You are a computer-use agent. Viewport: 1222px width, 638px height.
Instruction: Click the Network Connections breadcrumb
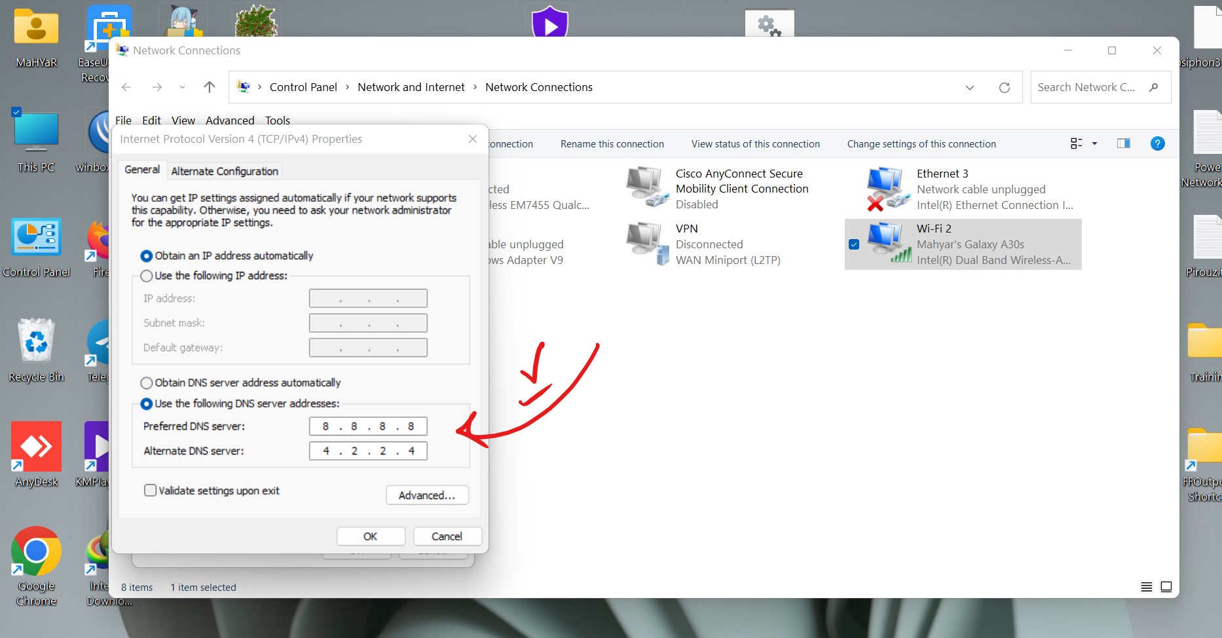(539, 87)
